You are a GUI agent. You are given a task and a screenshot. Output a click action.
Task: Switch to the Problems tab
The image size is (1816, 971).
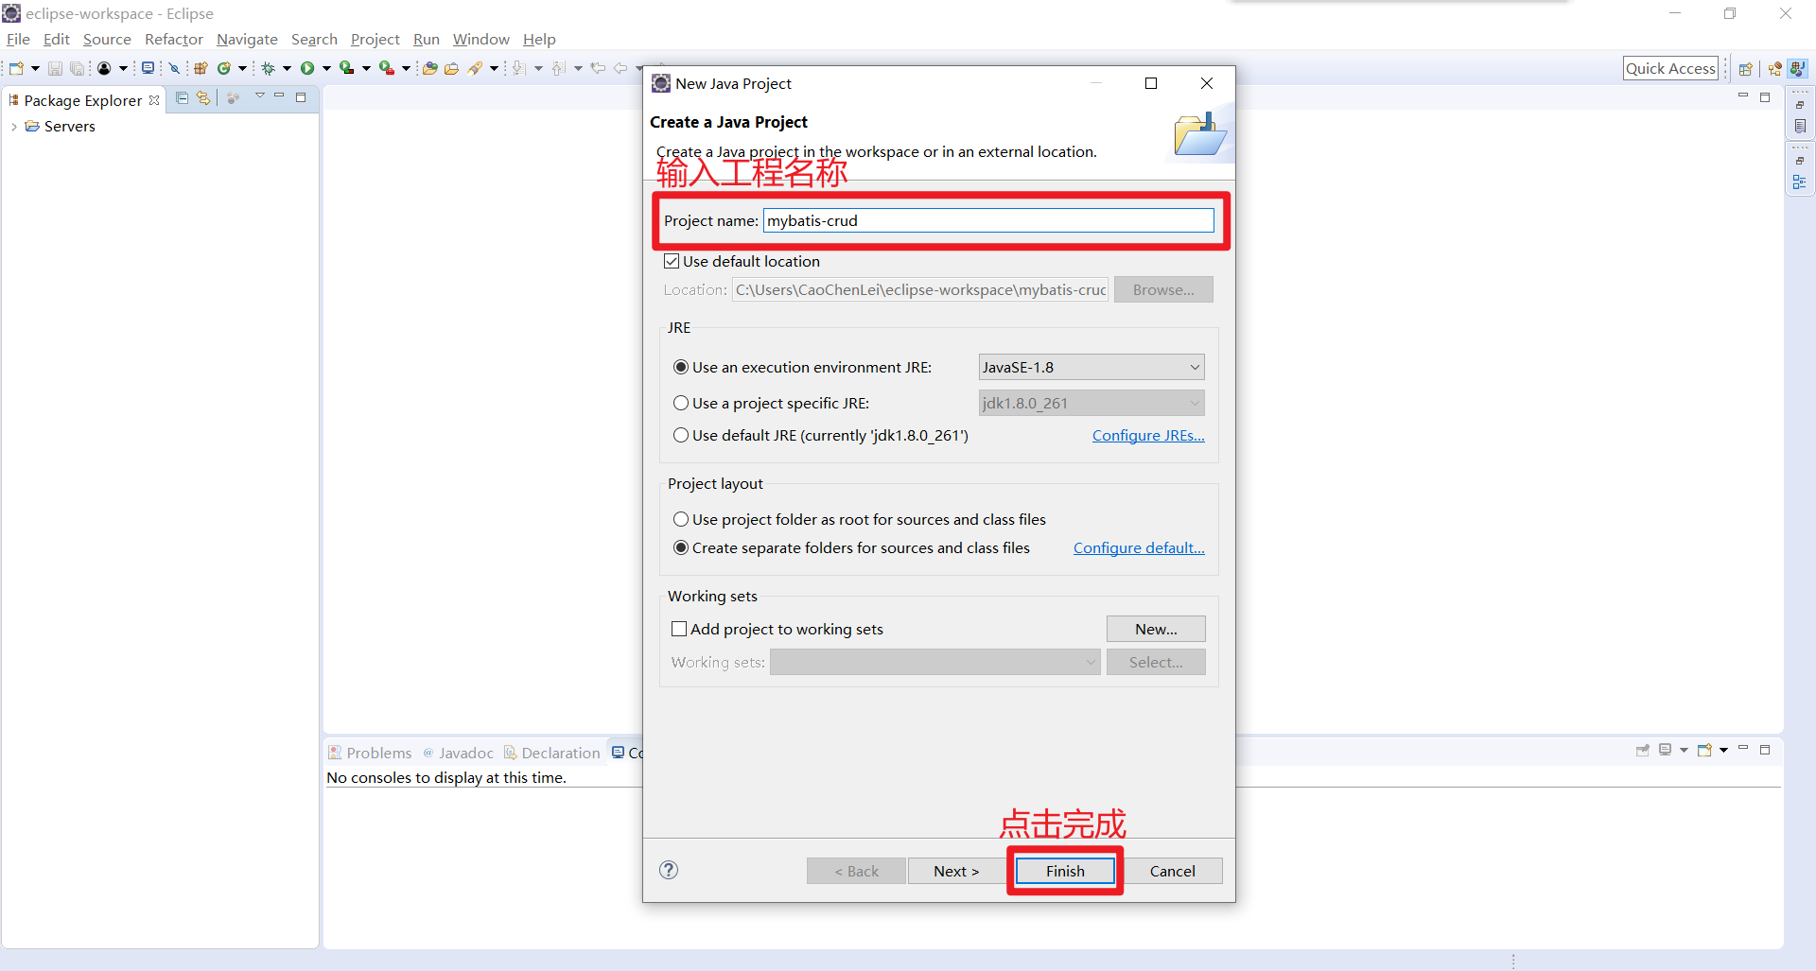[370, 753]
